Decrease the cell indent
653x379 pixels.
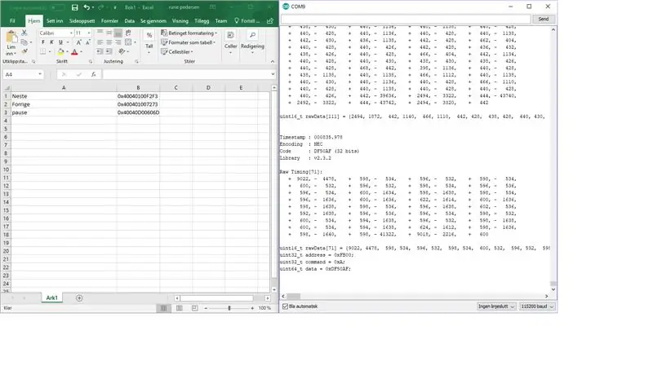(100, 51)
